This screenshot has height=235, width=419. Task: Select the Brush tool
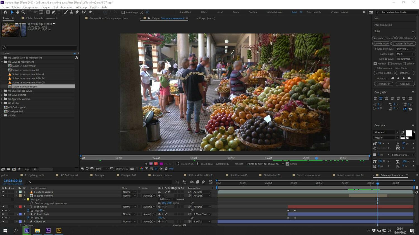tap(66, 12)
